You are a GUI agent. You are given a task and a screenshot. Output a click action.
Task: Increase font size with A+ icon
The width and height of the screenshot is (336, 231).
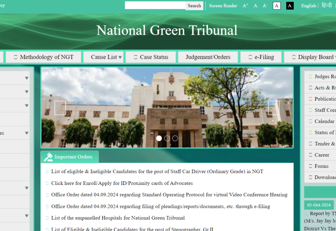(x=245, y=6)
